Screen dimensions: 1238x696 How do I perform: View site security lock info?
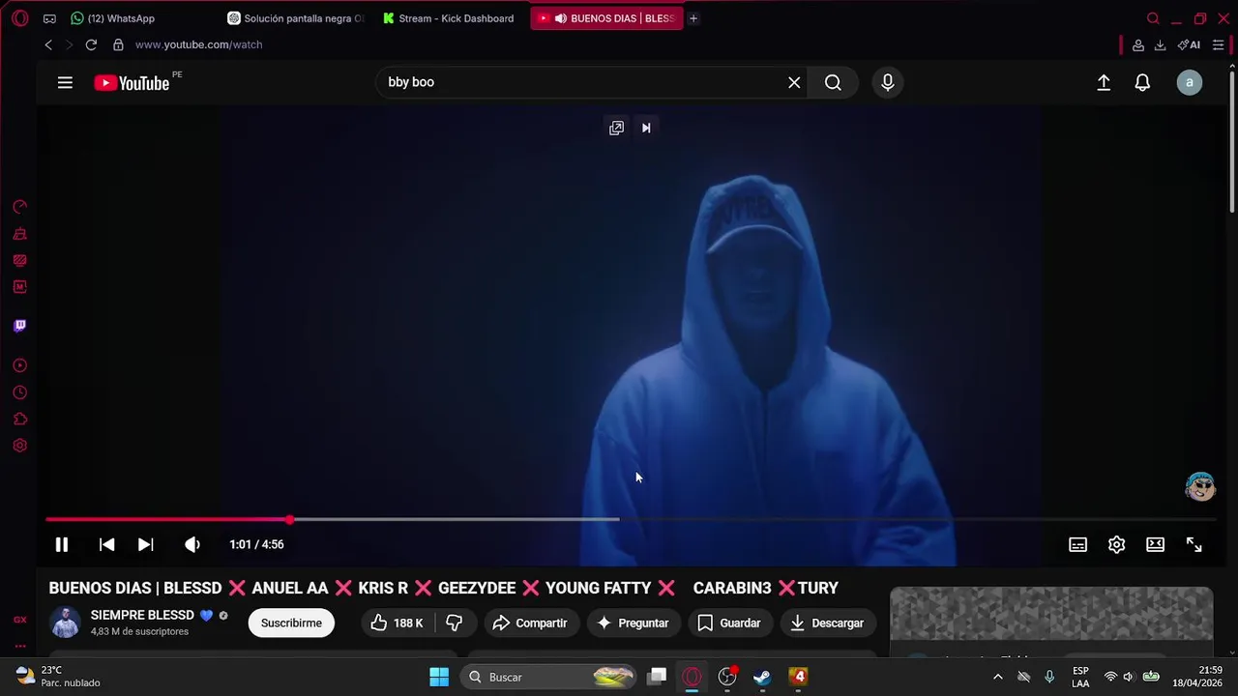click(118, 44)
